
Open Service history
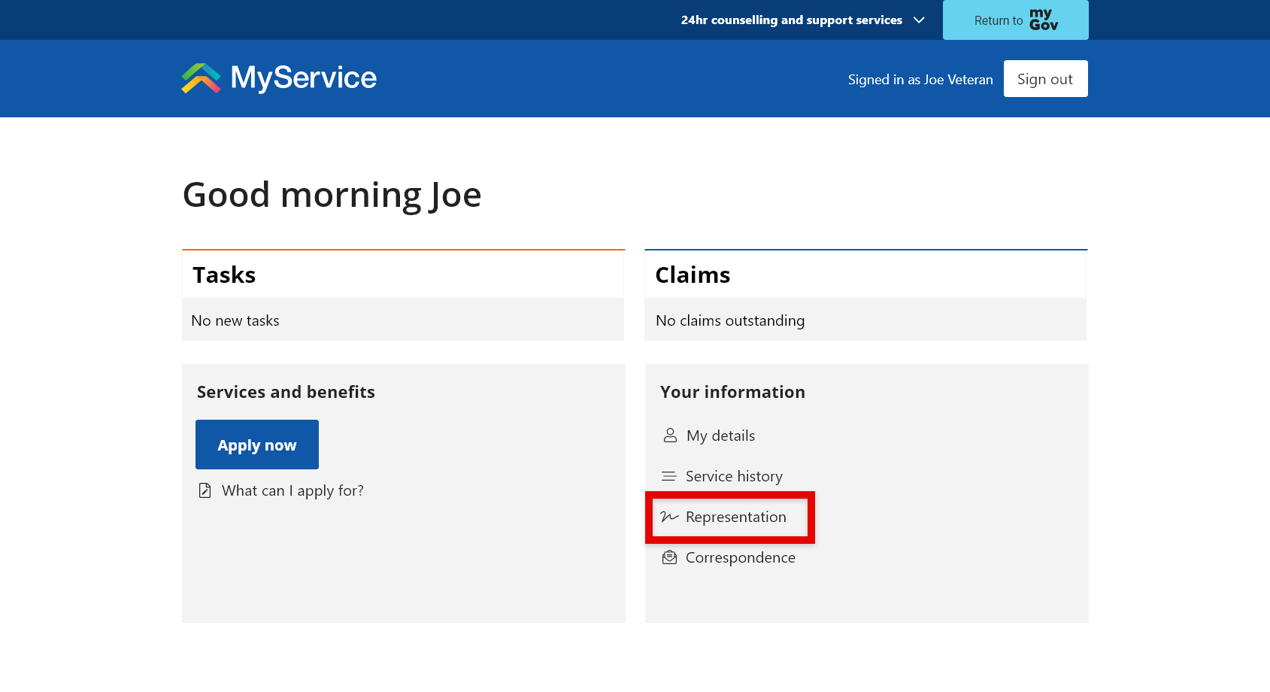pos(734,475)
